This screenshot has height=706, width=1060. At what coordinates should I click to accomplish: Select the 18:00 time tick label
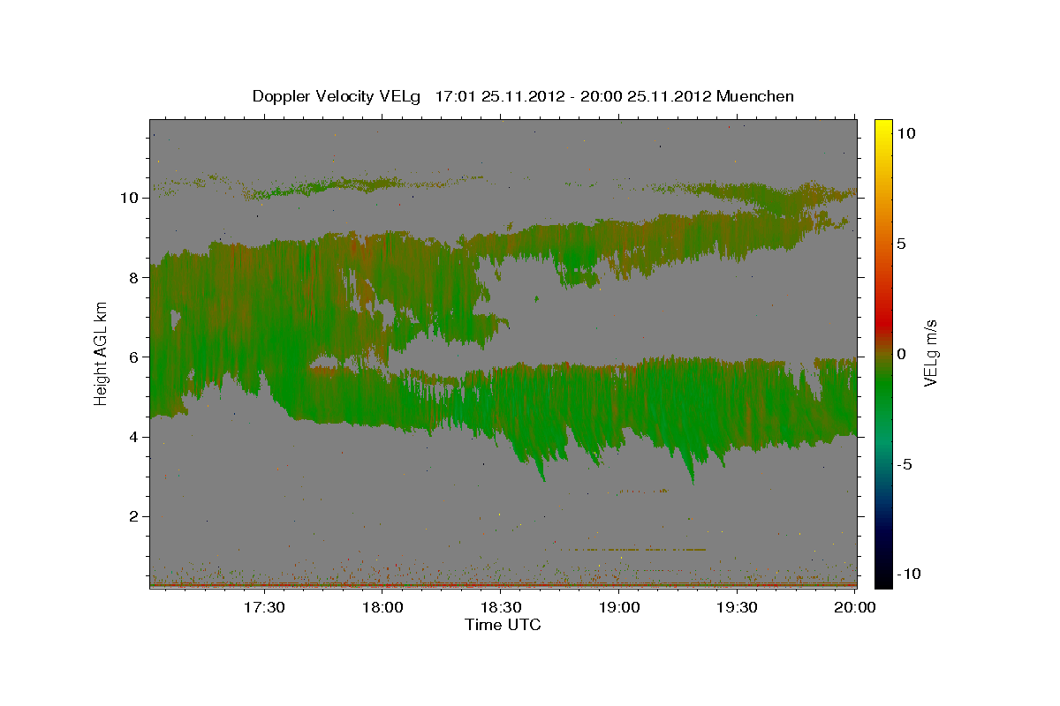[x=383, y=607]
